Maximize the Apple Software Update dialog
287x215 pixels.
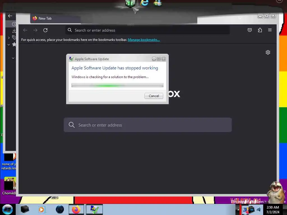(159, 59)
